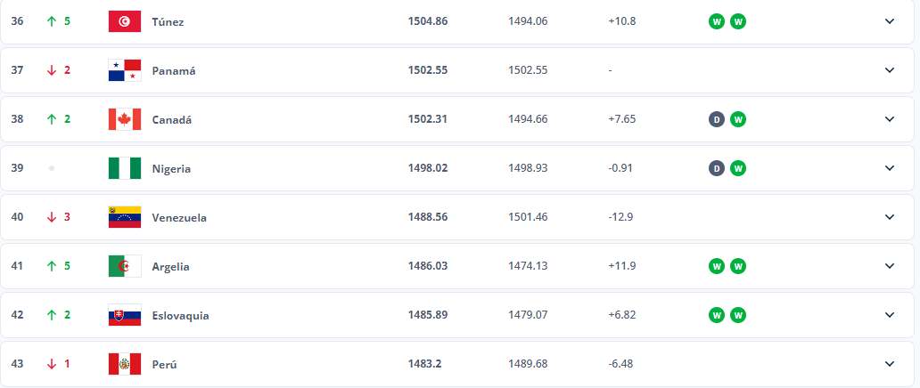The width and height of the screenshot is (920, 388).
Task: Click the Argelia flag icon
Action: pyautogui.click(x=125, y=266)
